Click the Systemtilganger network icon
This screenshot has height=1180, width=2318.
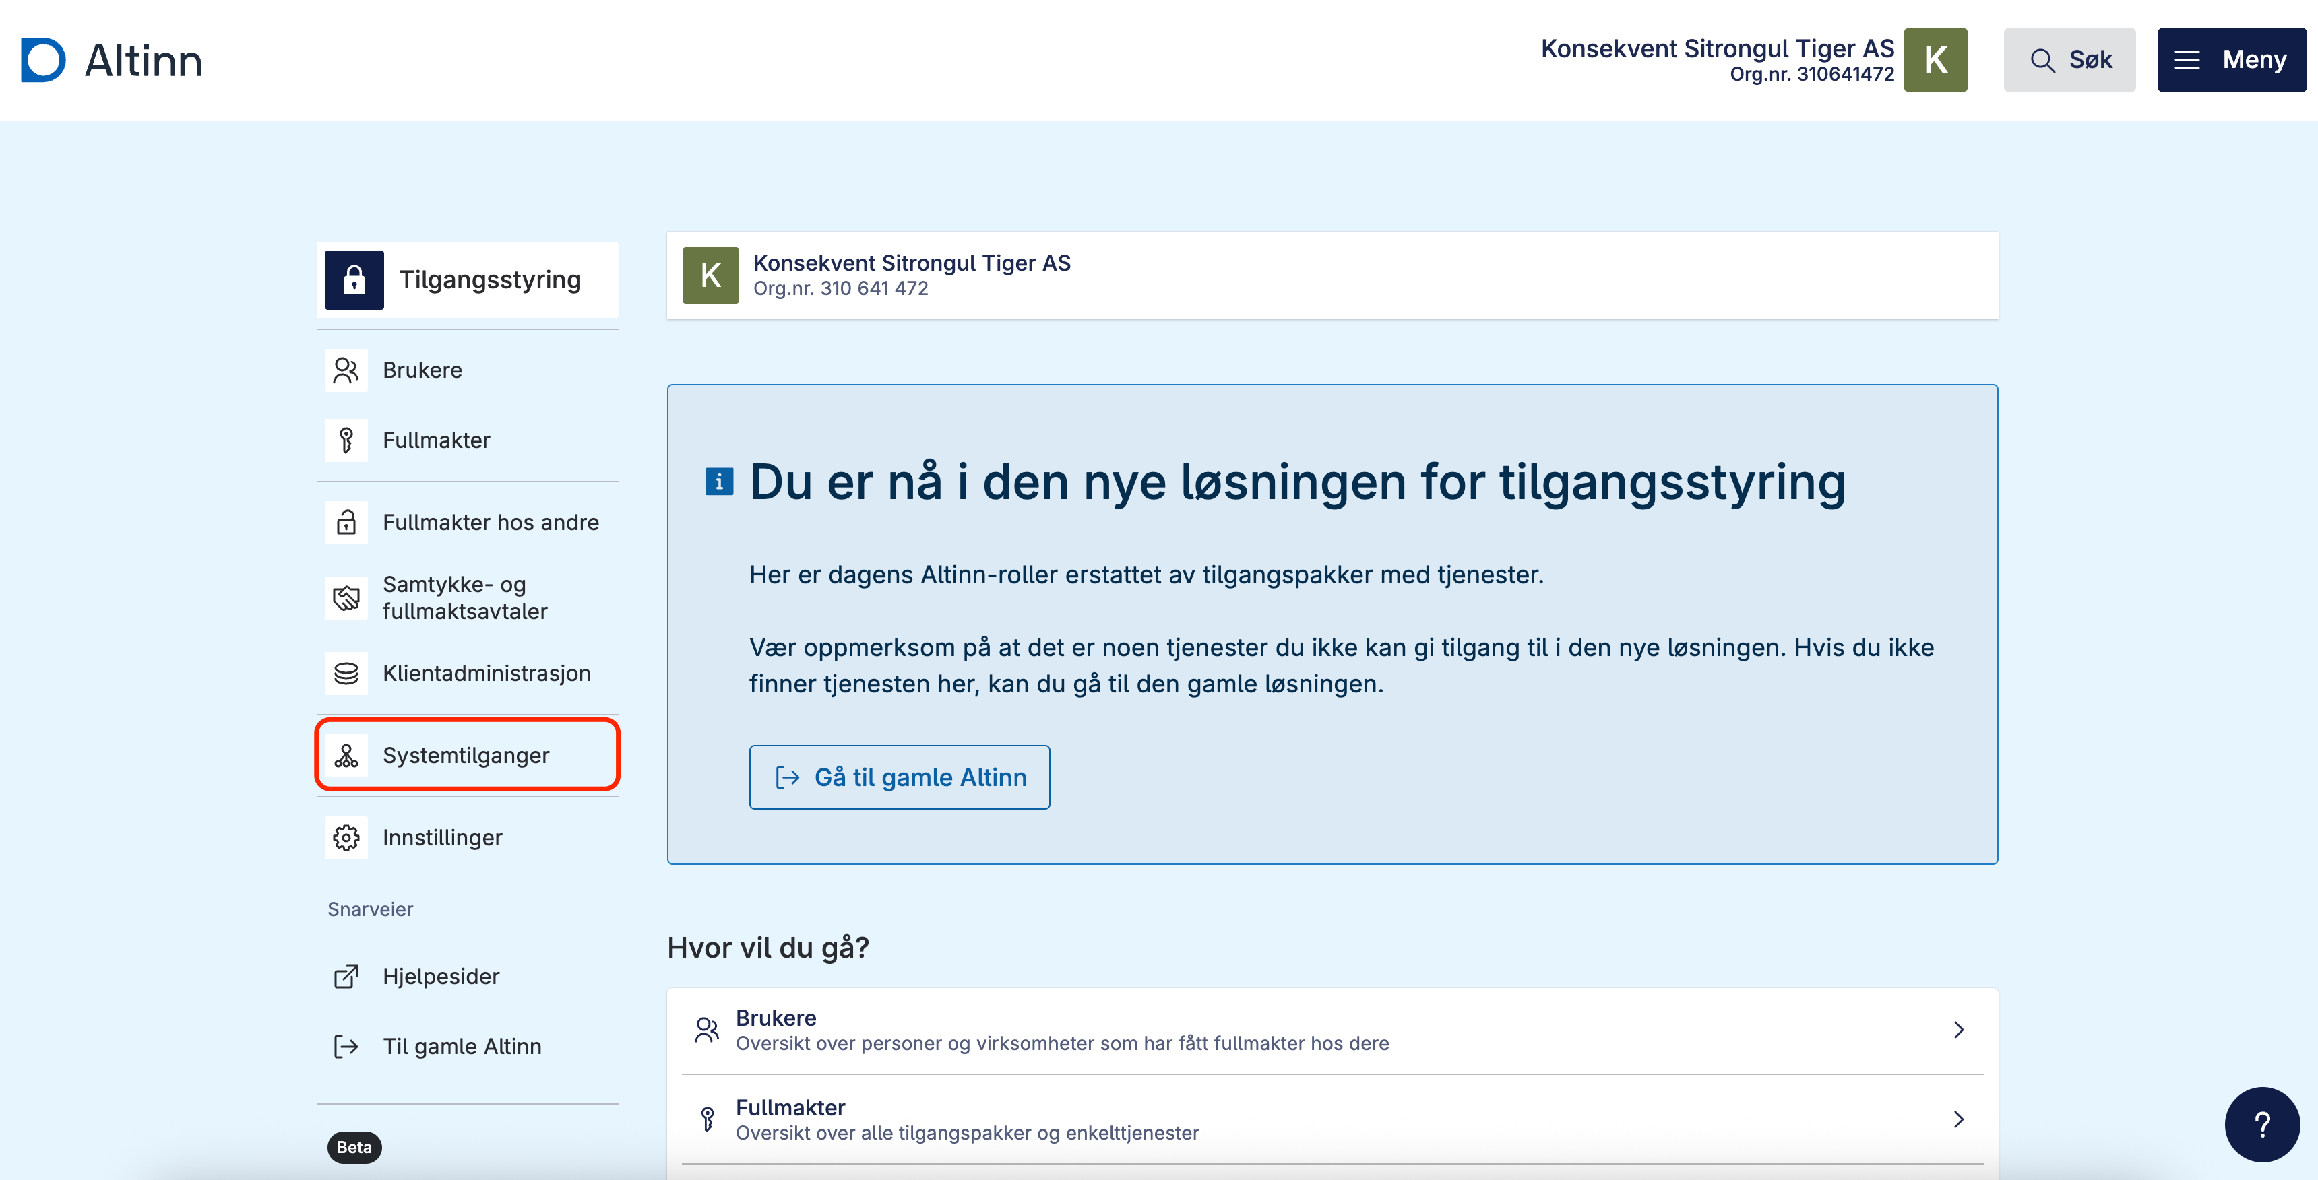click(x=346, y=756)
